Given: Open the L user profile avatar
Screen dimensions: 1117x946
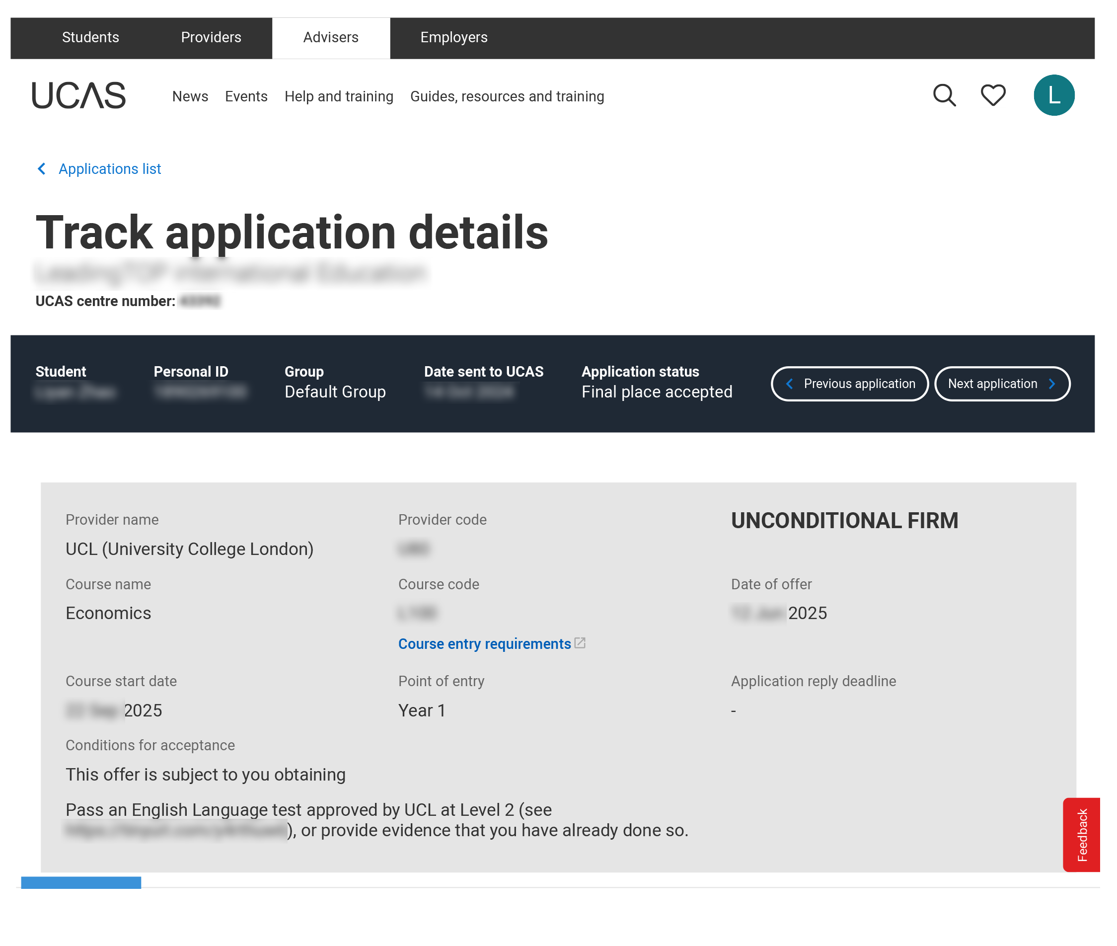Looking at the screenshot, I should [x=1053, y=95].
